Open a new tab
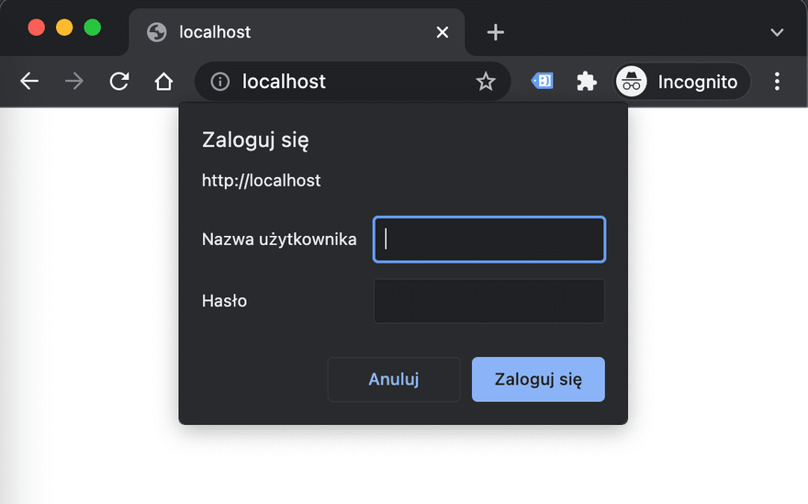 click(x=496, y=32)
